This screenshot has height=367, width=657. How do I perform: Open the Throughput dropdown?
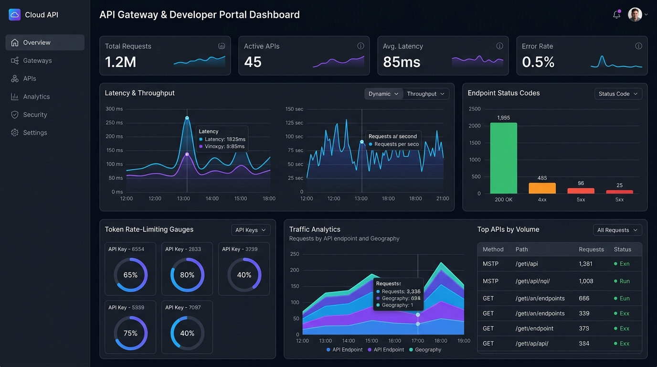425,94
